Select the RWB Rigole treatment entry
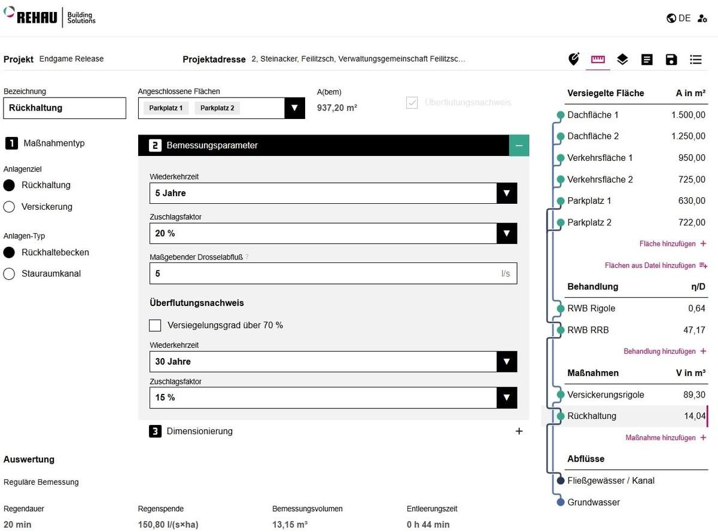 tap(591, 308)
